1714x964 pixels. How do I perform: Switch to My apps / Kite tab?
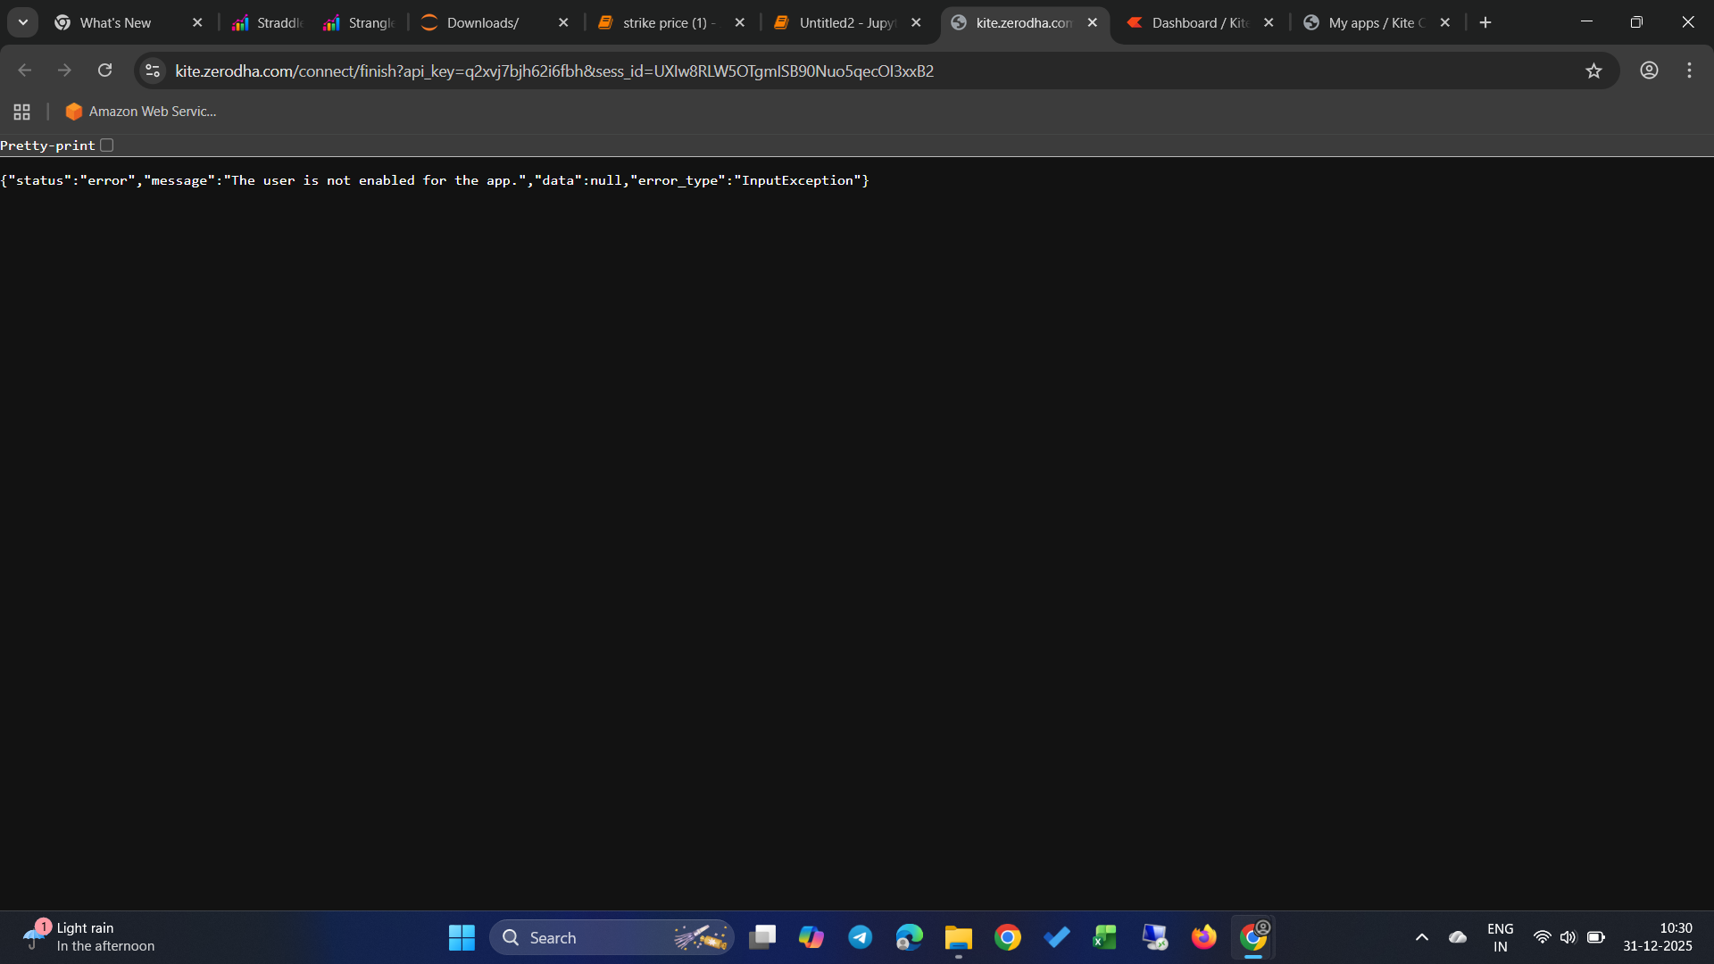(x=1375, y=22)
